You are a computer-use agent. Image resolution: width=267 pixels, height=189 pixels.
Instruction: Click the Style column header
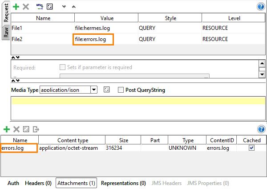coord(170,18)
